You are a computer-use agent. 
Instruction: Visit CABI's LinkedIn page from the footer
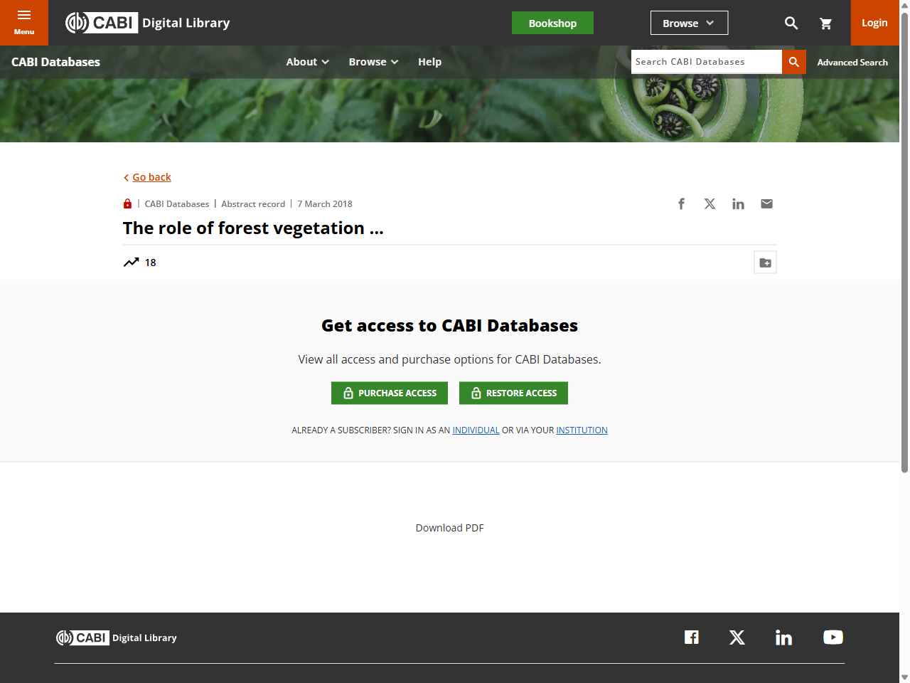click(783, 637)
